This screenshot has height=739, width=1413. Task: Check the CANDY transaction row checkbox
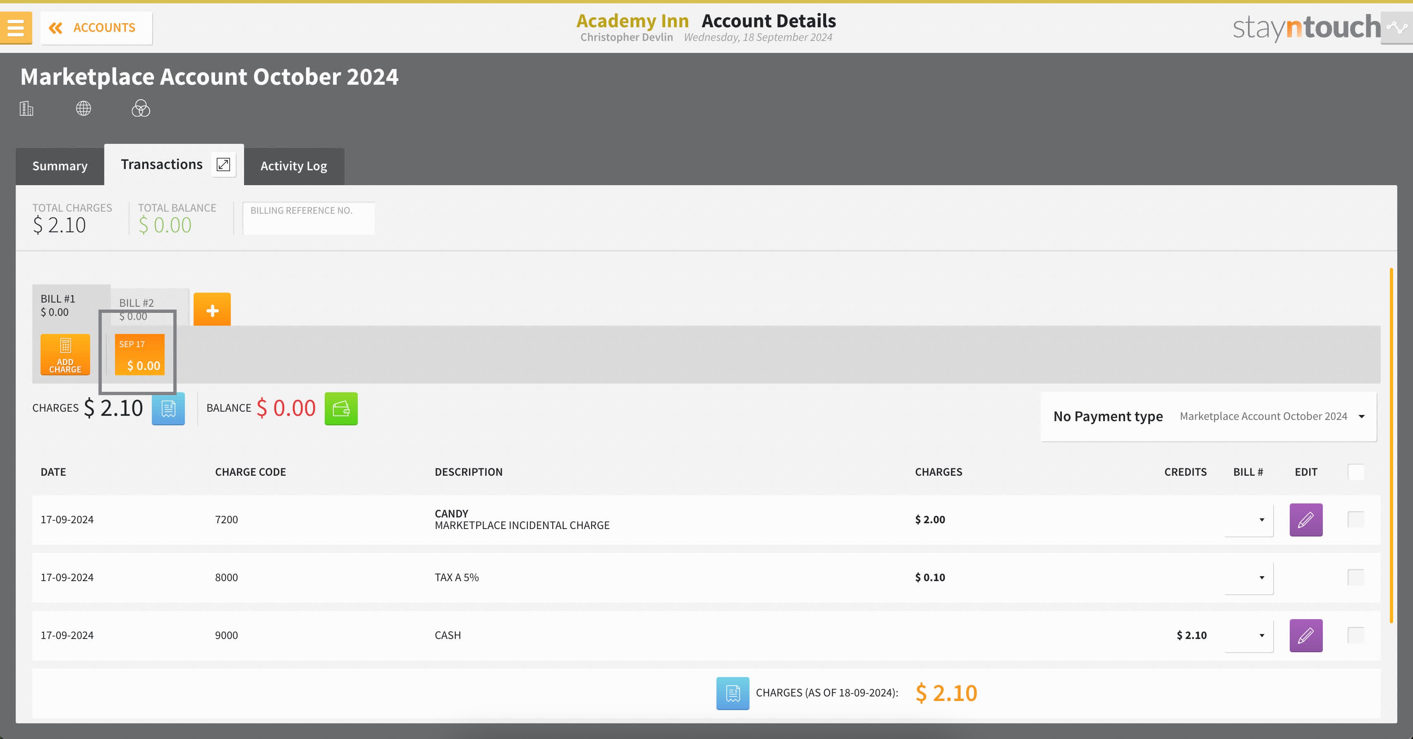click(x=1356, y=519)
